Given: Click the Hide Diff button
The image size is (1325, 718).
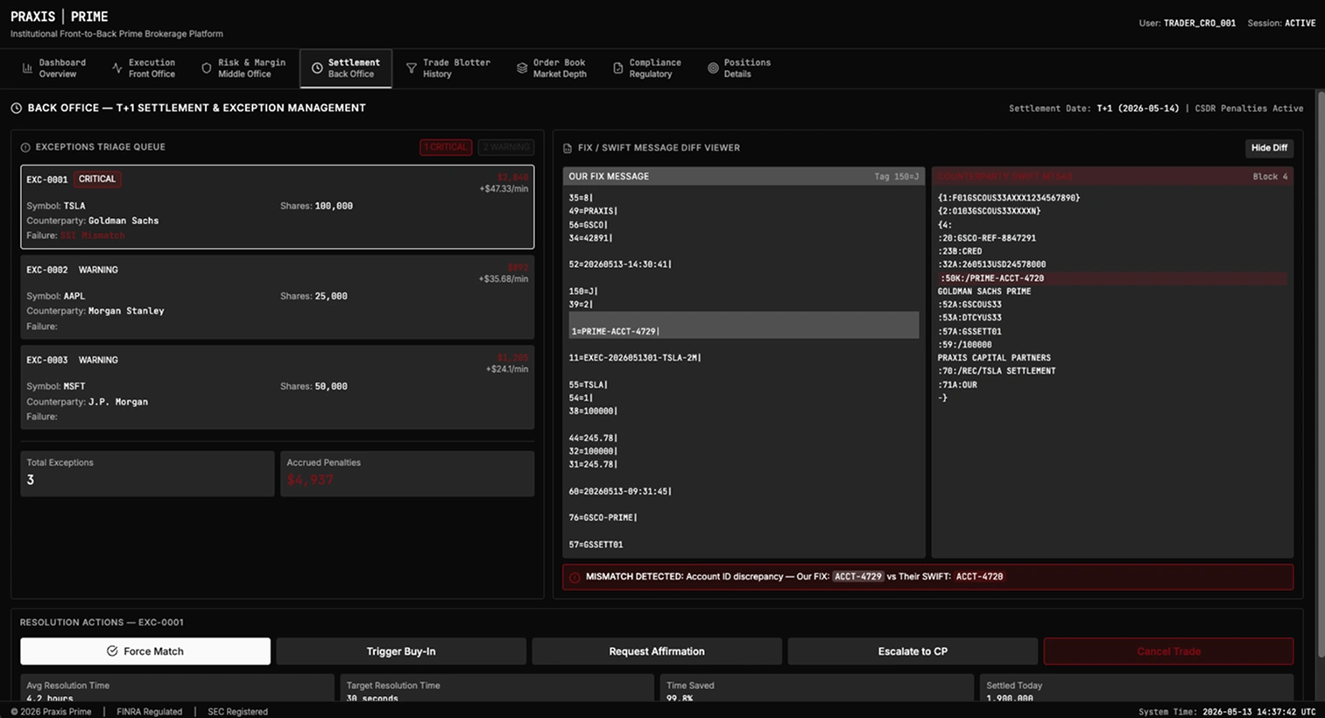Looking at the screenshot, I should pyautogui.click(x=1269, y=148).
